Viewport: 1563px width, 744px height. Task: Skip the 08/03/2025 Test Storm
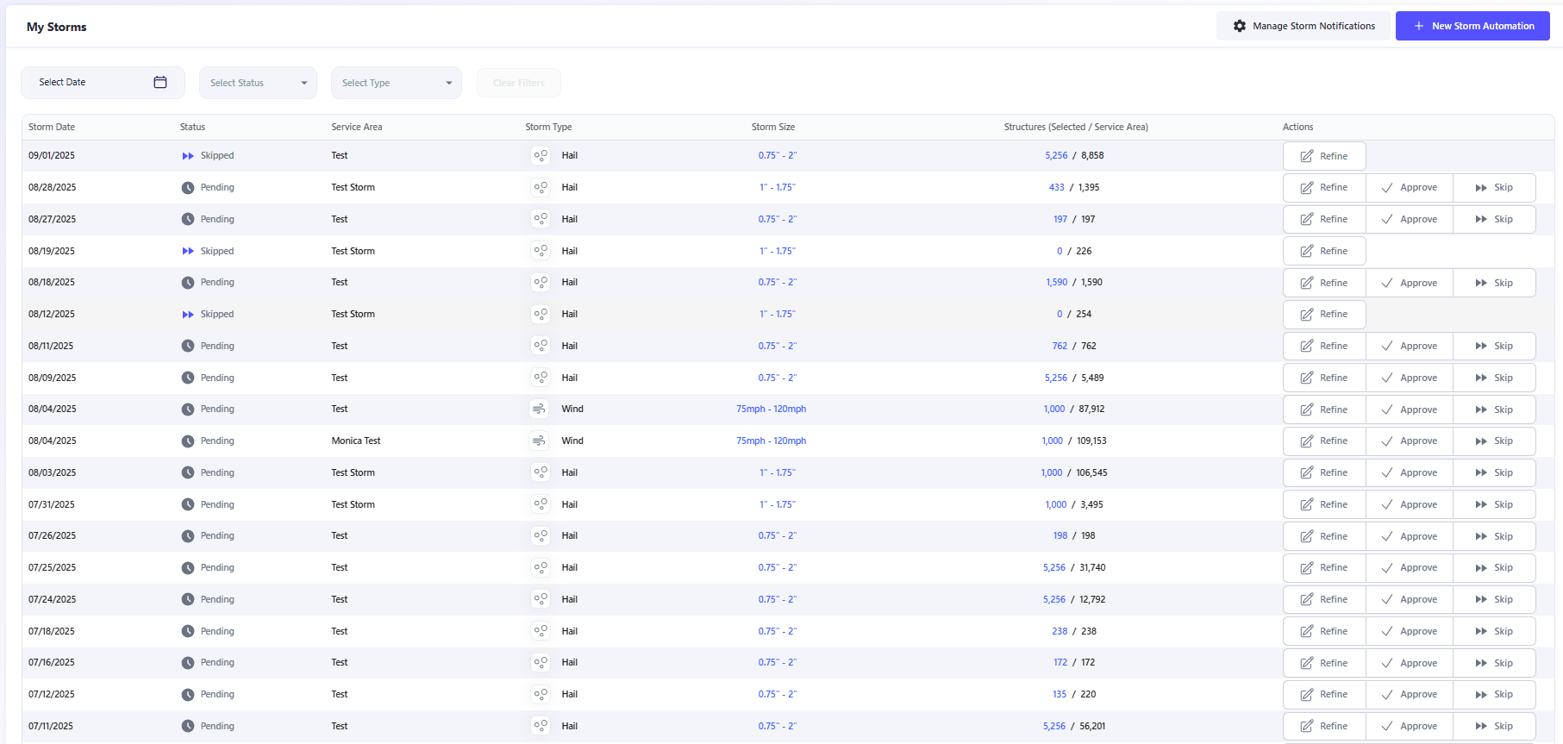click(x=1494, y=472)
